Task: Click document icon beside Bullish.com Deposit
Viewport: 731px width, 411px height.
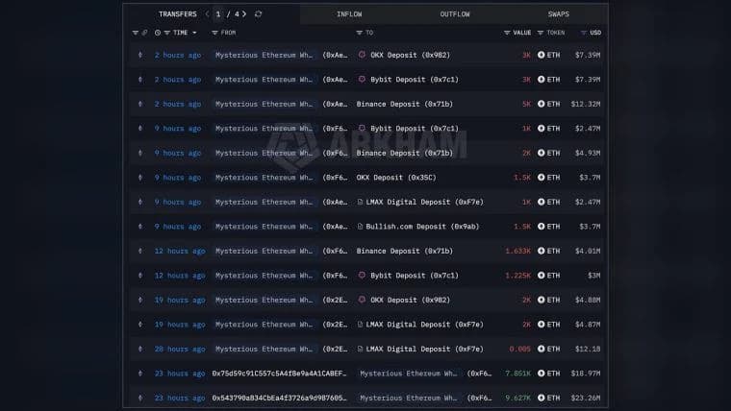Action: (360, 227)
